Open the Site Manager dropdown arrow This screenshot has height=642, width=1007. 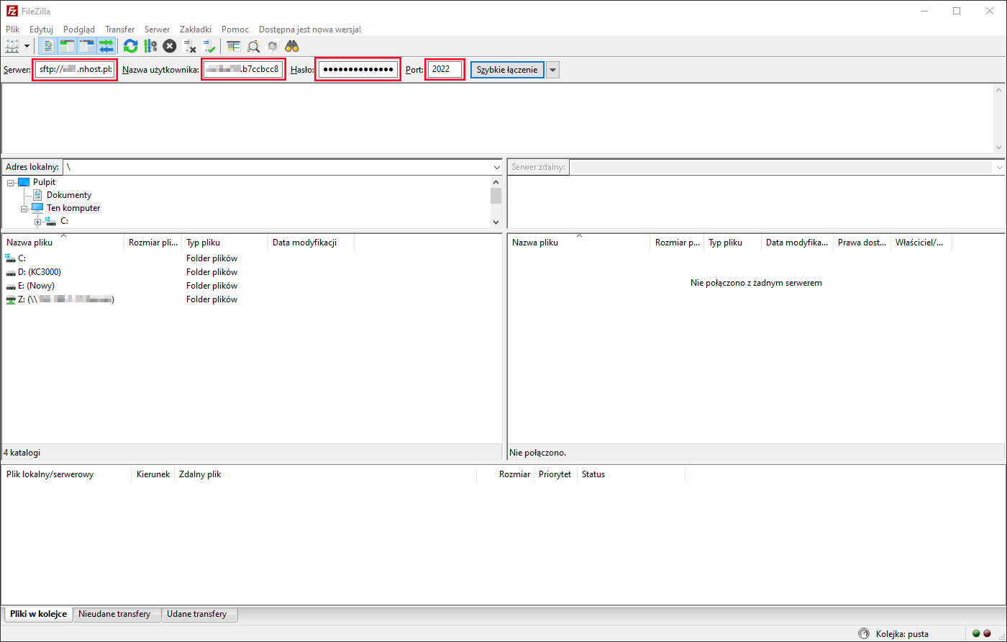[27, 45]
